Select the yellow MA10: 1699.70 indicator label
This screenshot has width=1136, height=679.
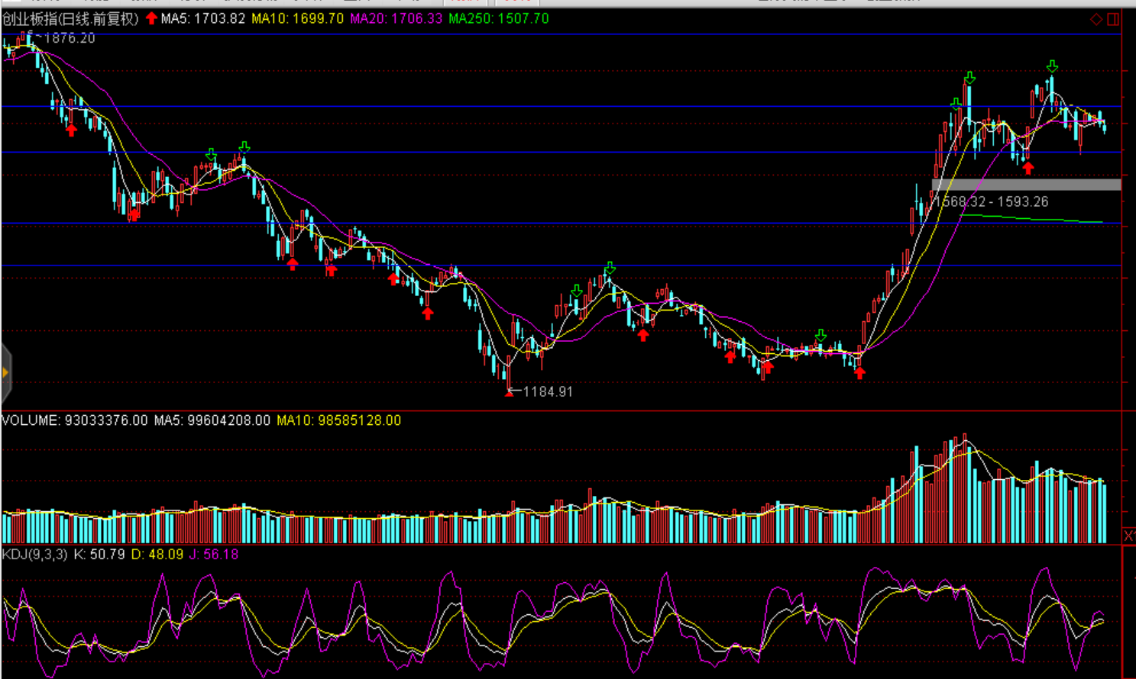(x=297, y=18)
